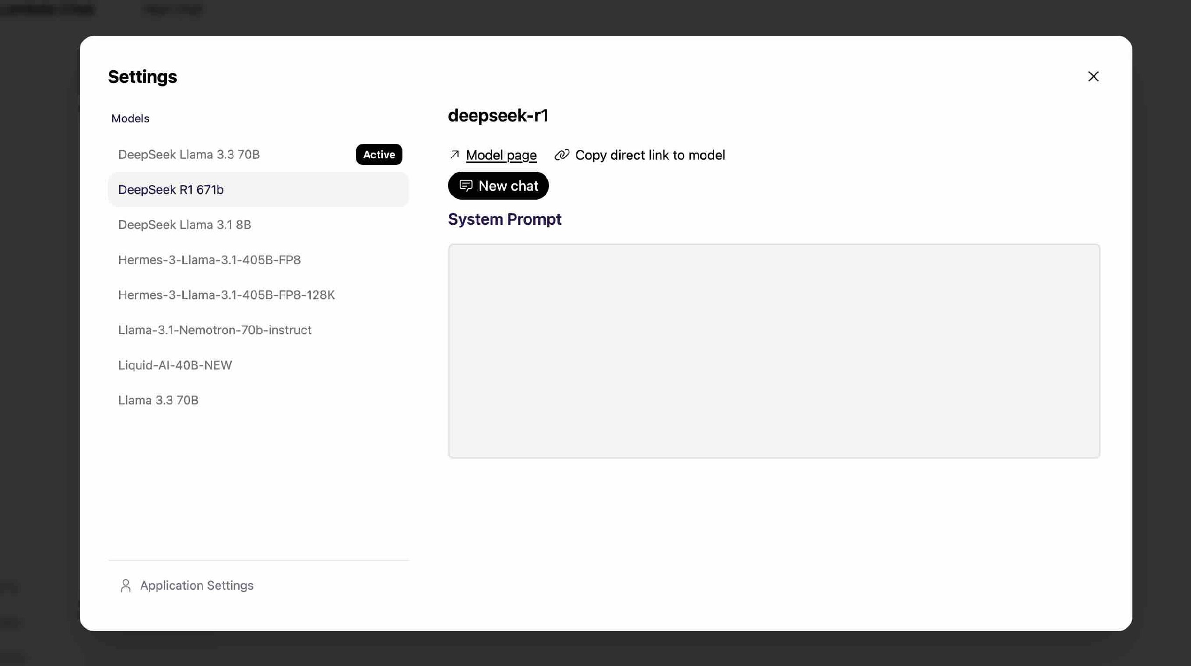Click the user icon beside Application Settings
Viewport: 1191px width, 666px height.
[126, 585]
